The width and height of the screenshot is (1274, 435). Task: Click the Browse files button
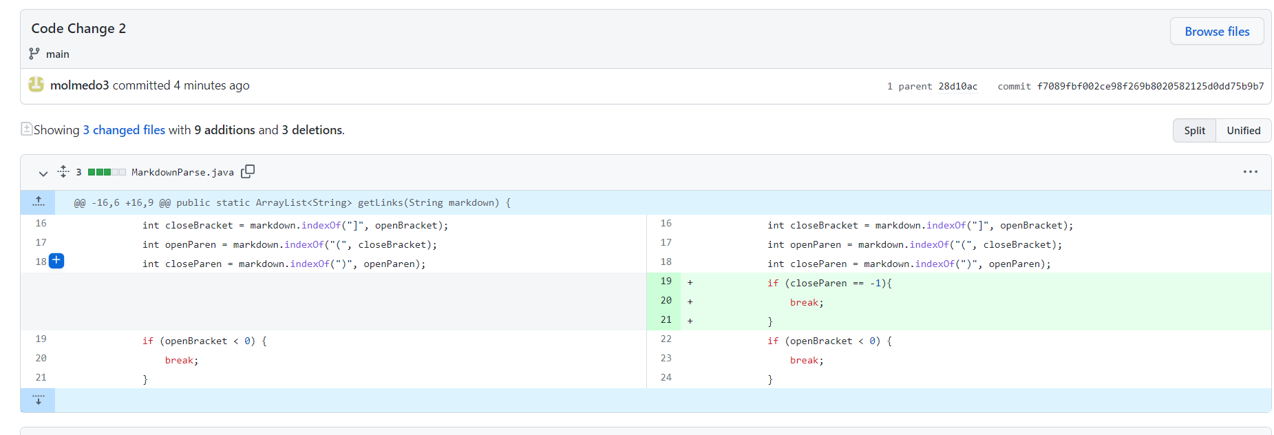click(x=1216, y=32)
